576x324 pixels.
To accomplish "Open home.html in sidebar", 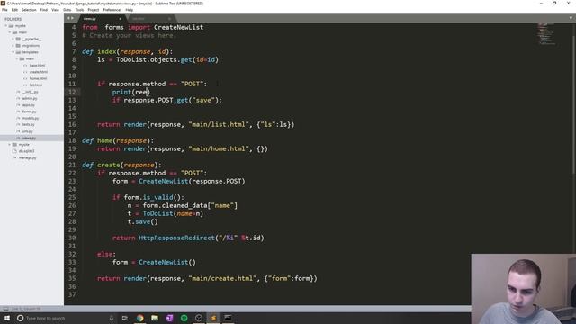I will 38,78.
